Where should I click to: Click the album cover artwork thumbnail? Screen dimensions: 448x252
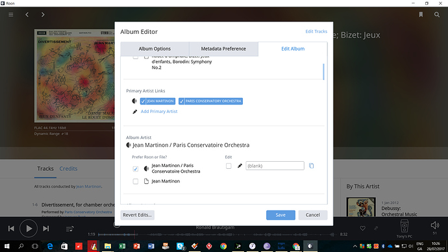point(75,76)
